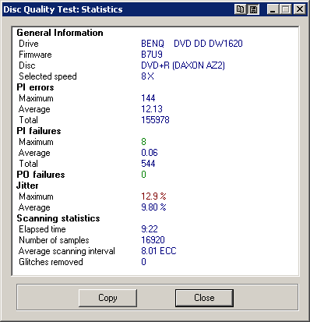The height and width of the screenshot is (322, 310).
Task: Click PI errors average value 12.13
Action: pyautogui.click(x=152, y=109)
